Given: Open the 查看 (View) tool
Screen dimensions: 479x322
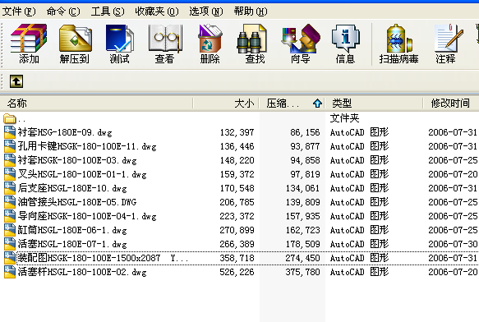Looking at the screenshot, I should coord(164,44).
